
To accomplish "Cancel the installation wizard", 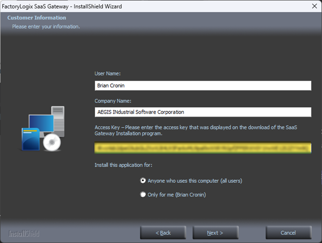I will click(x=288, y=233).
